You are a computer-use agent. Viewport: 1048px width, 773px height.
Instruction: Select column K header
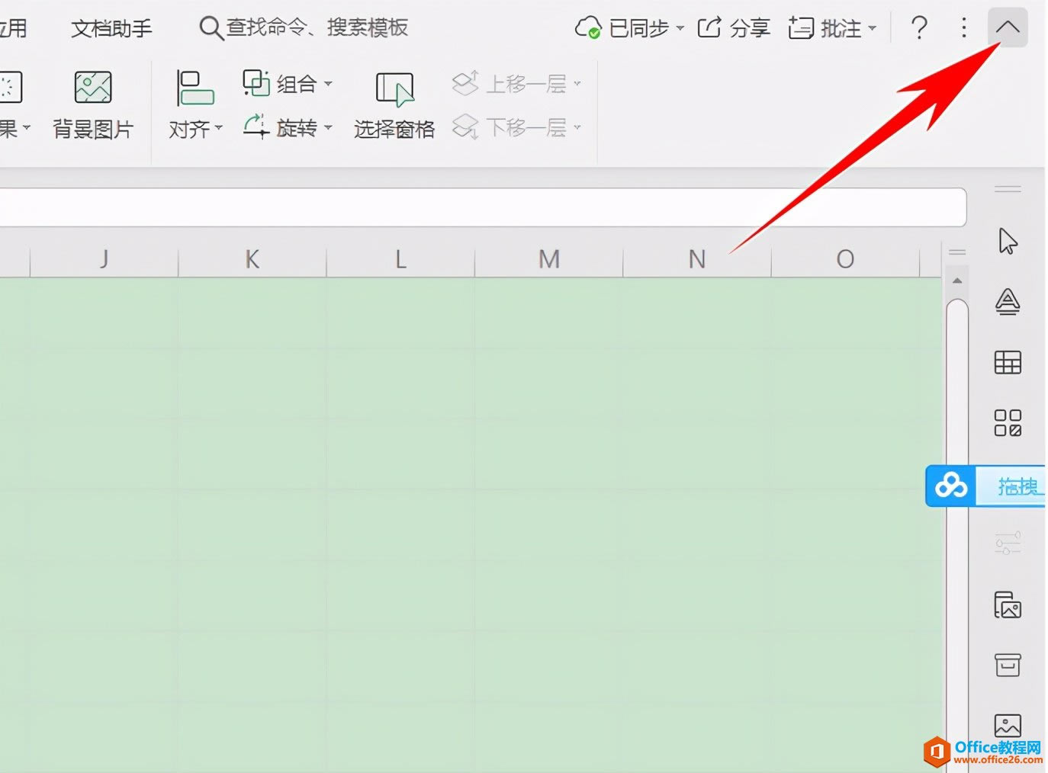click(252, 259)
